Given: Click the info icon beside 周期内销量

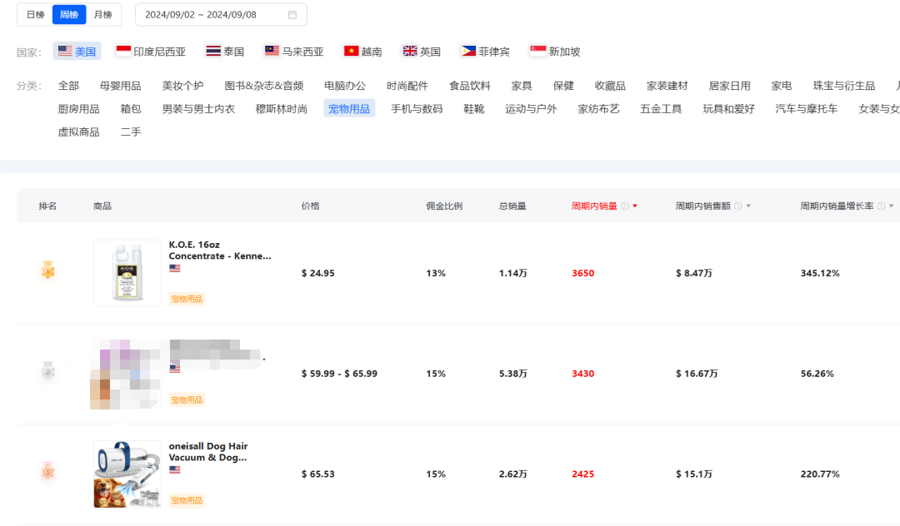Looking at the screenshot, I should tap(625, 206).
